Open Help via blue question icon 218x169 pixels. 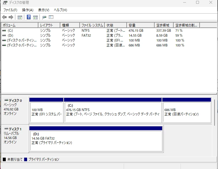coord(29,17)
